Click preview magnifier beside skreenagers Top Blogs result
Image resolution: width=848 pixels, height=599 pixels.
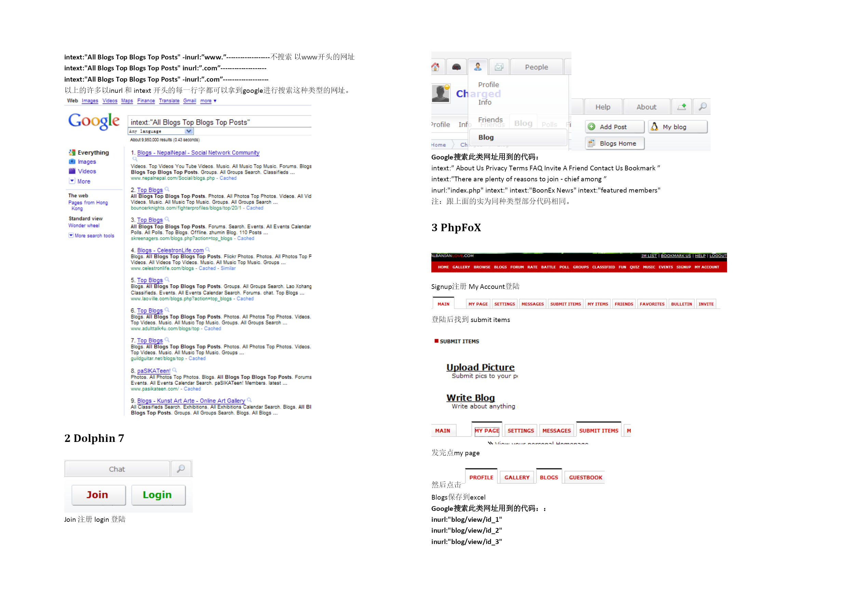click(167, 219)
